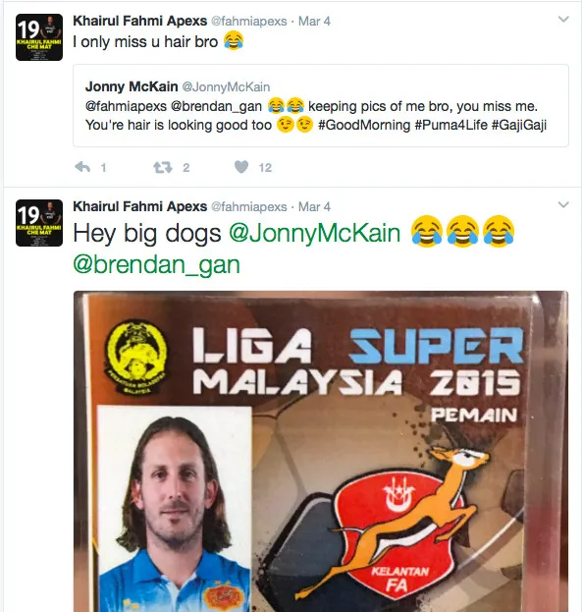
Task: Select the #GoodMorning hashtag in quoted tweet
Action: coord(364,125)
